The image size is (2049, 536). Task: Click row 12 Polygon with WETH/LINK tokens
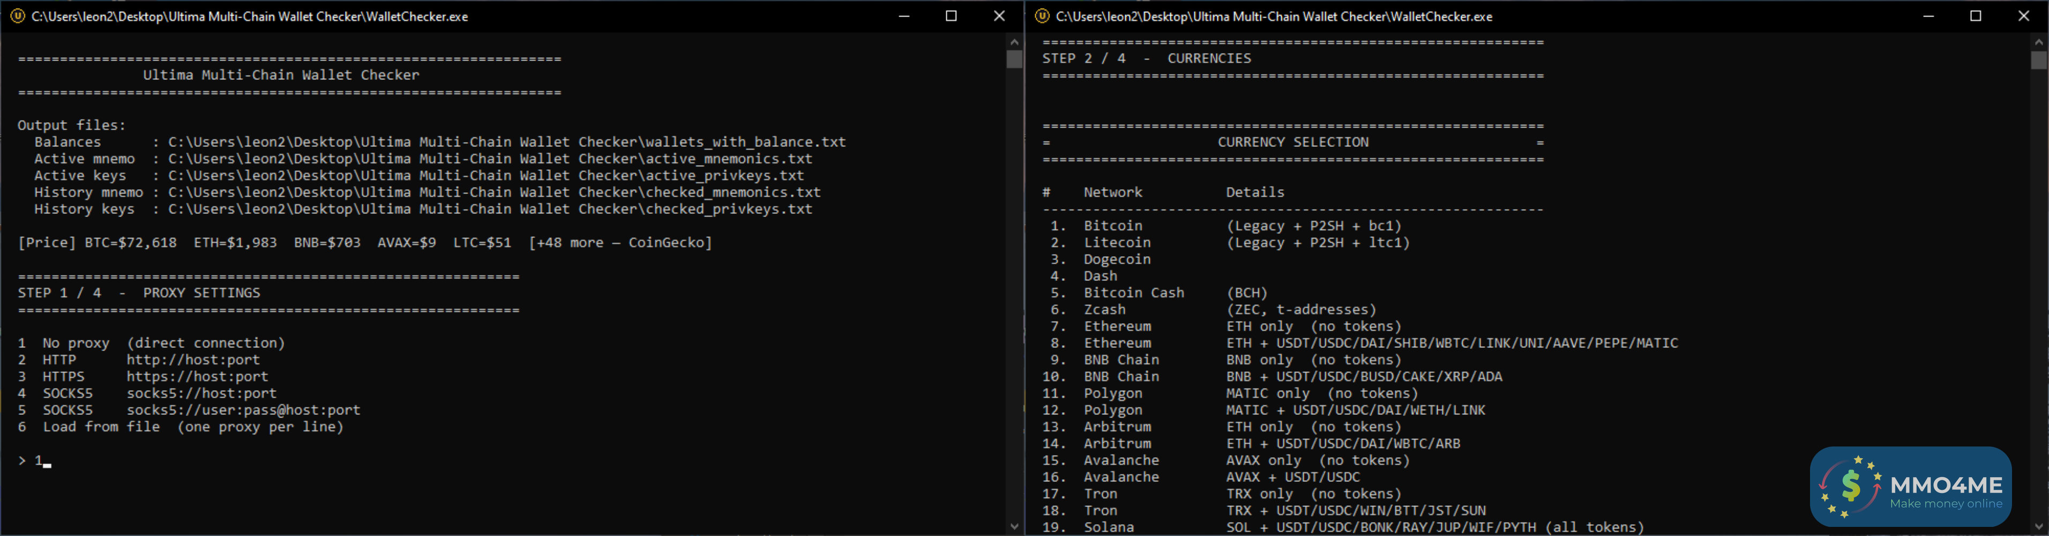pos(1264,410)
